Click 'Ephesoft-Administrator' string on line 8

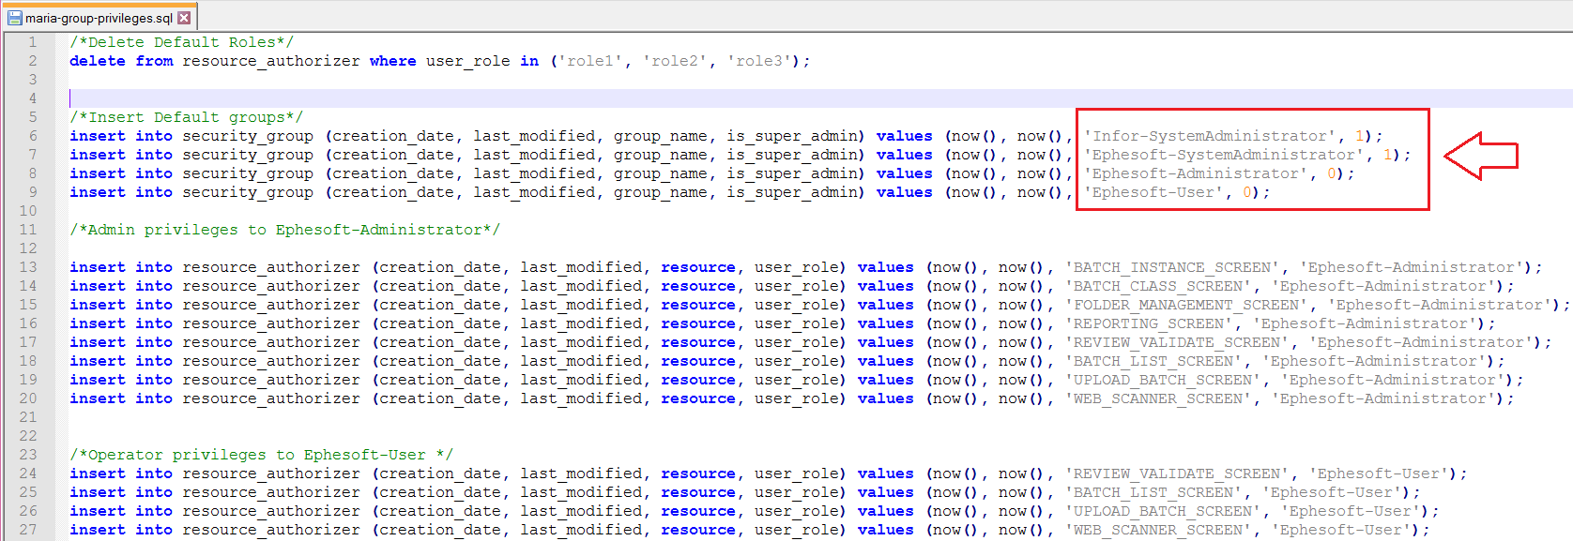pyautogui.click(x=1196, y=173)
